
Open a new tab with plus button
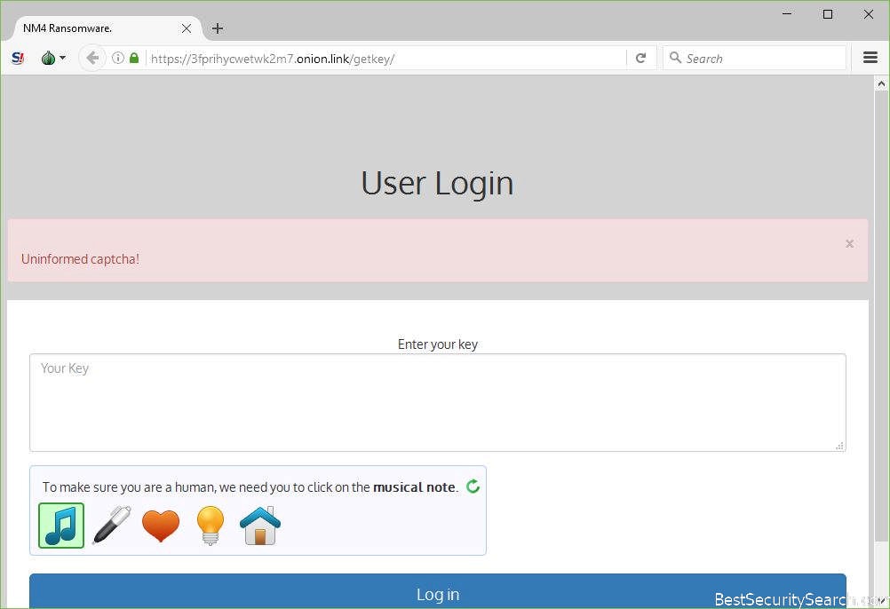tap(218, 28)
